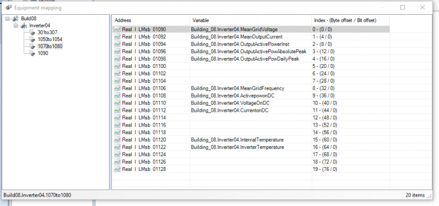
Task: Collapse the Build08 tree node
Action: (x=8, y=19)
